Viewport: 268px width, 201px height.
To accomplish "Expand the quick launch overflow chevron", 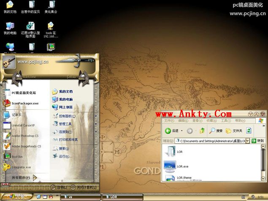I will click(57, 195).
